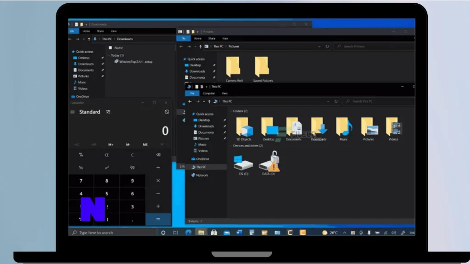Click the MS memory store button
470x264 pixels.
coord(145,144)
